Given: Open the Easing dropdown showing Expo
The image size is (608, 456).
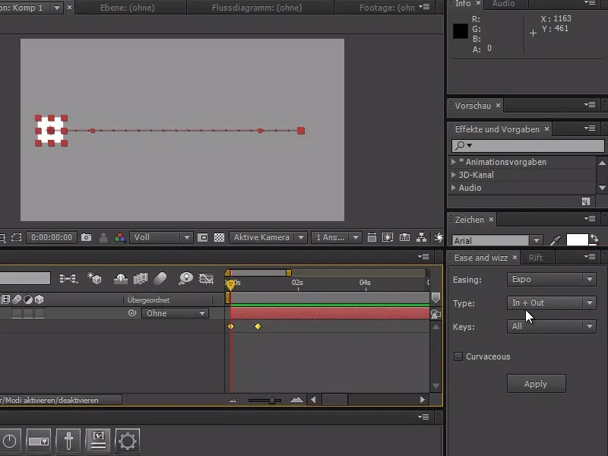Looking at the screenshot, I should click(551, 279).
